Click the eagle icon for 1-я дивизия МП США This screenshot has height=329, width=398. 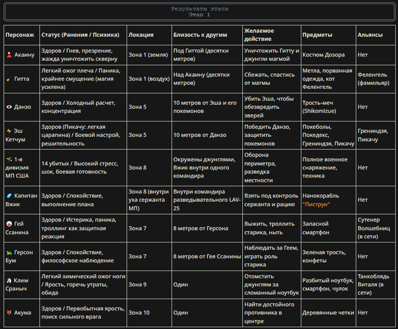click(9, 160)
